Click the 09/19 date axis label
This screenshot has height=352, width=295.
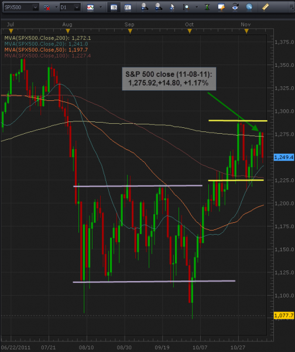[162, 348]
